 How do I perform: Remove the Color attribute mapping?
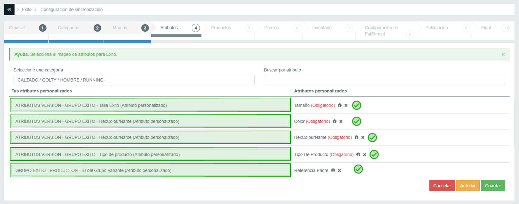point(341,122)
